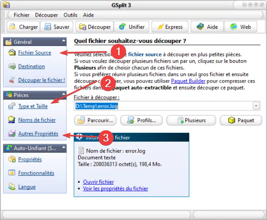Open the Fonctionnalités link
This screenshot has height=220, width=267.
36,173
